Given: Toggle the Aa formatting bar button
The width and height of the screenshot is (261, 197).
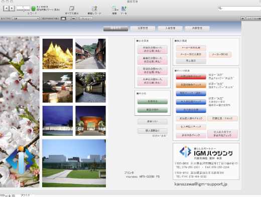Looking at the screenshot, I should pyautogui.click(x=242, y=19).
